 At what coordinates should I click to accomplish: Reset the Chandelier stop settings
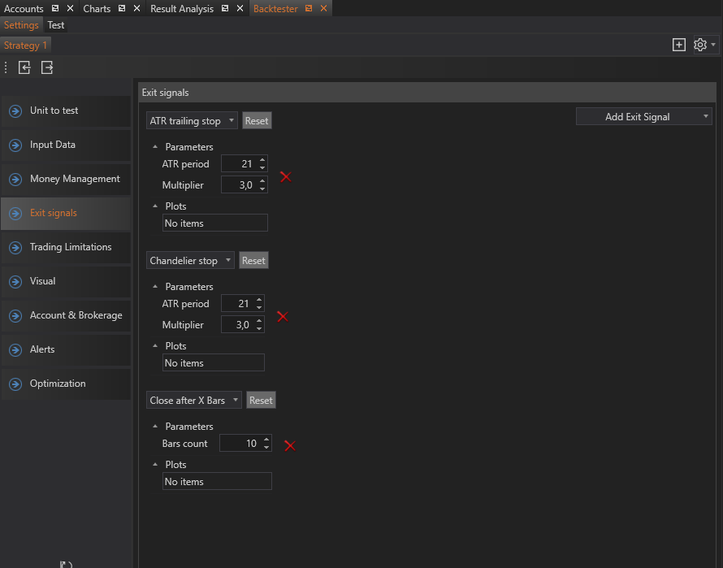(x=253, y=261)
